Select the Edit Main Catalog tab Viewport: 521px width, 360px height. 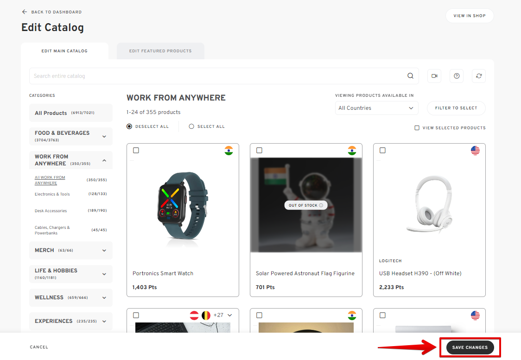pyautogui.click(x=64, y=51)
